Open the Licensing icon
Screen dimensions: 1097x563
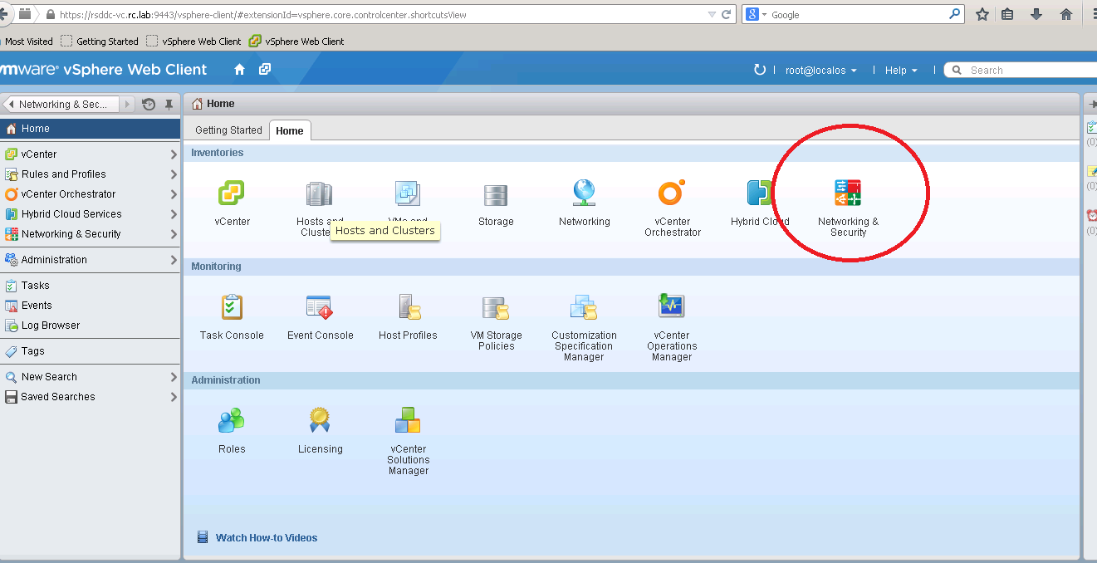pyautogui.click(x=320, y=422)
